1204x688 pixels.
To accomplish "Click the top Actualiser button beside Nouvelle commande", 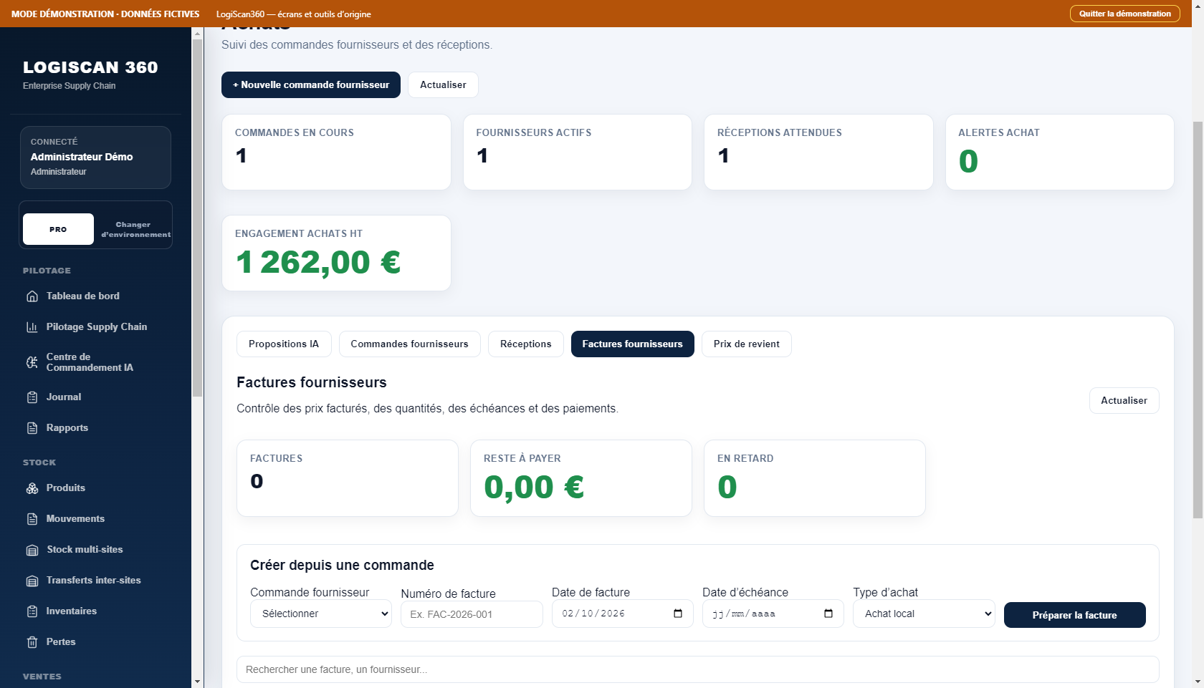I will point(443,84).
